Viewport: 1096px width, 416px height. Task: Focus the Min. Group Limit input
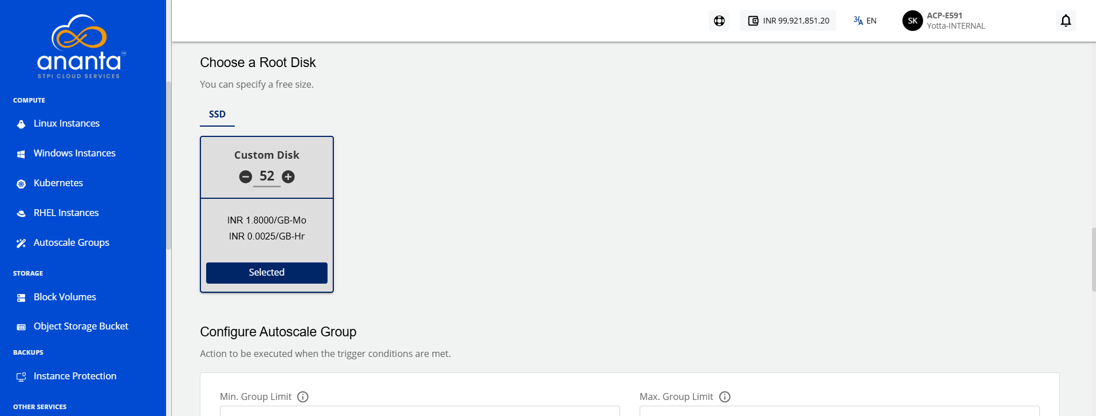tap(420, 411)
